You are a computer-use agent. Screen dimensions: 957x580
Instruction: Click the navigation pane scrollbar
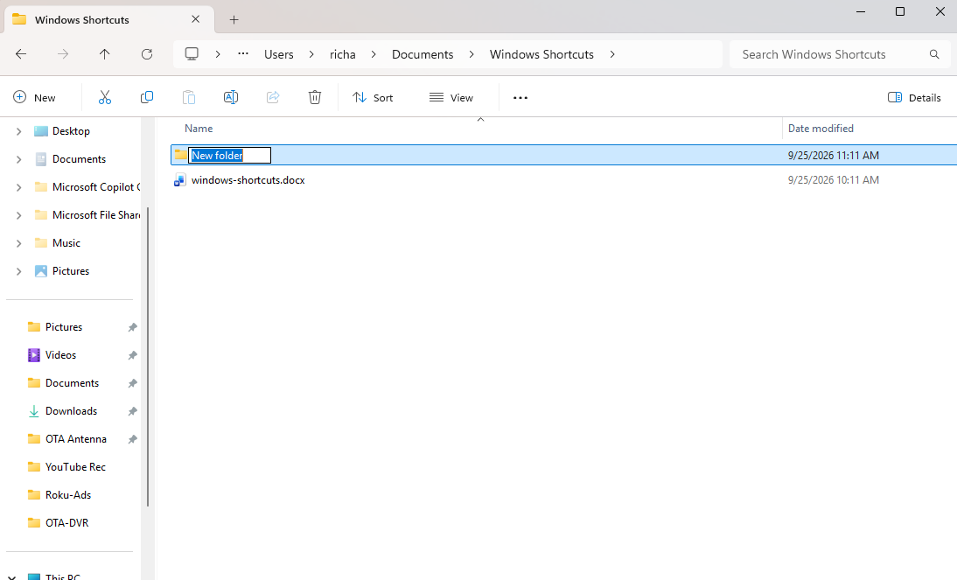tap(147, 357)
